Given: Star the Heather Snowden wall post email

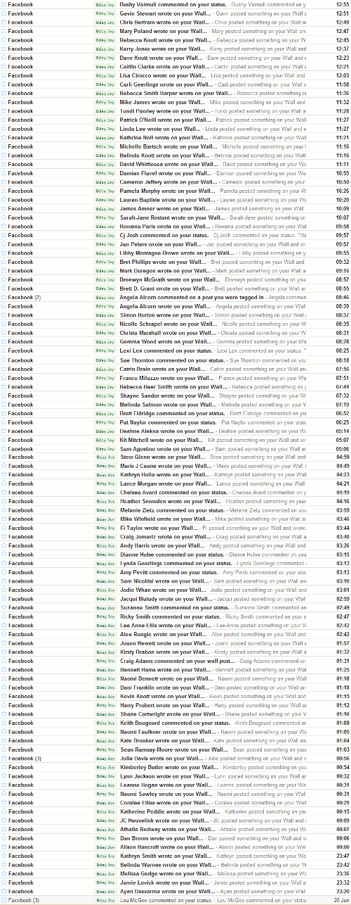Looking at the screenshot, I should (4, 501).
